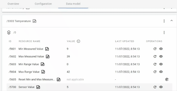Switch to the Overview tab
Image resolution: width=177 pixels, height=91 pixels.
pos(13,4)
